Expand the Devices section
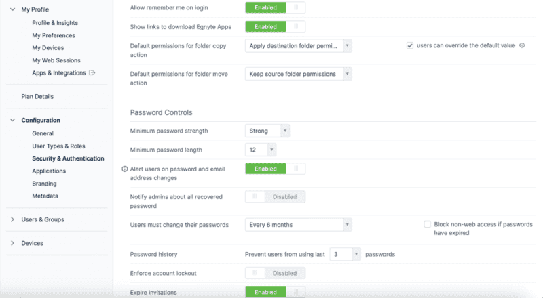The image size is (543, 298). coord(12,243)
